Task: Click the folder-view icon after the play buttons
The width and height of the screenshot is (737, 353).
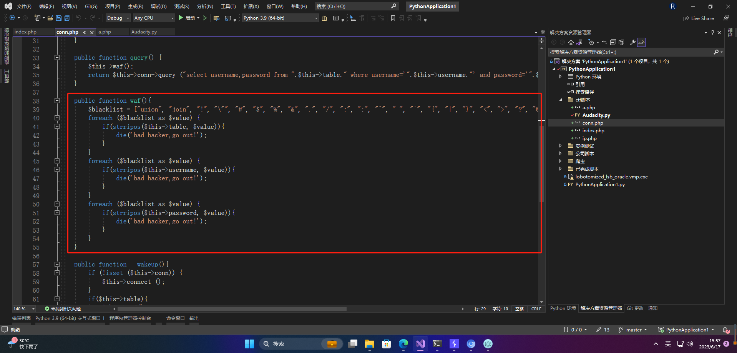Action: point(216,18)
